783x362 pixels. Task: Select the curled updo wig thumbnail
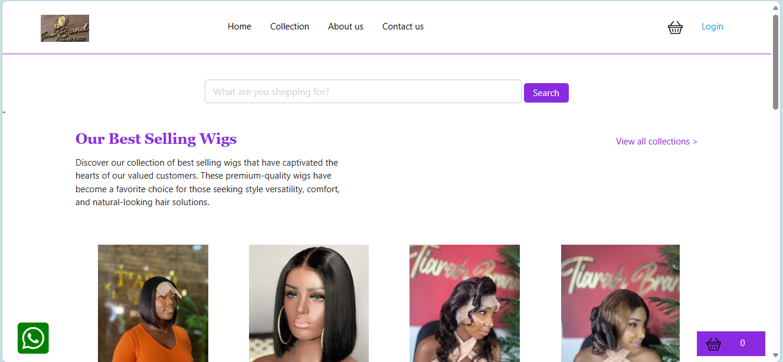pyautogui.click(x=620, y=303)
